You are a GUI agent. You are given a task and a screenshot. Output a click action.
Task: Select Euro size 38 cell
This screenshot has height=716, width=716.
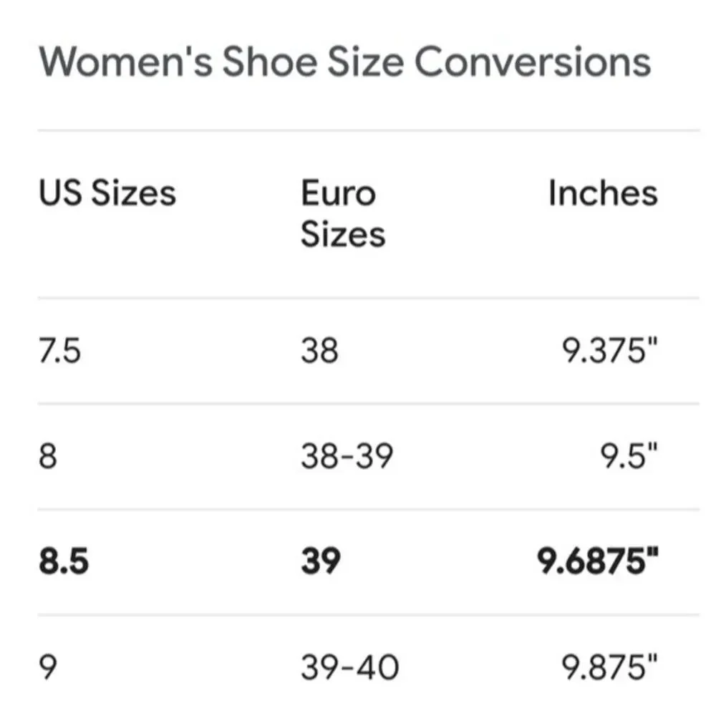(x=319, y=352)
